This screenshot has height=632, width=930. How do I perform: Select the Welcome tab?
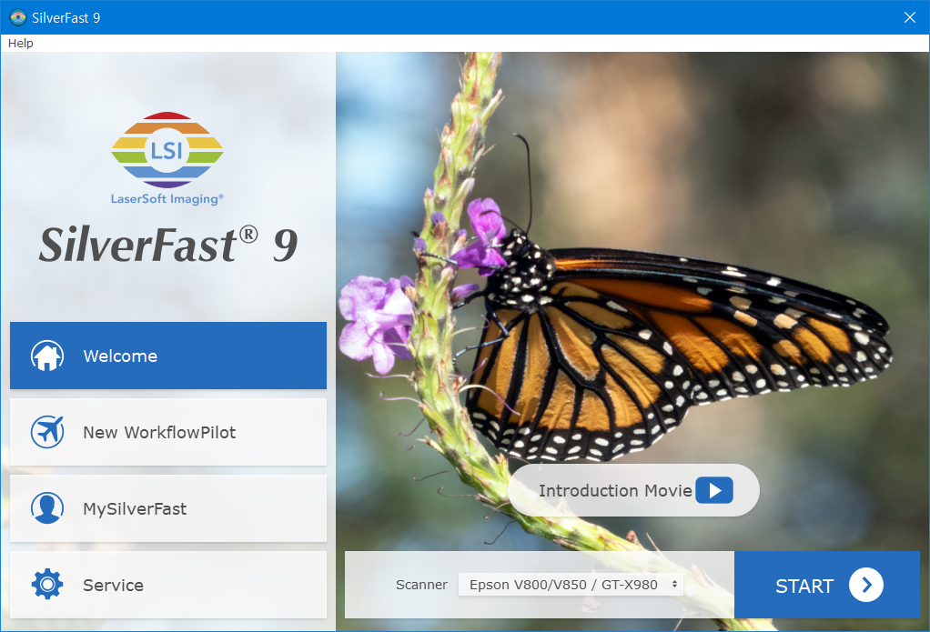(x=167, y=356)
